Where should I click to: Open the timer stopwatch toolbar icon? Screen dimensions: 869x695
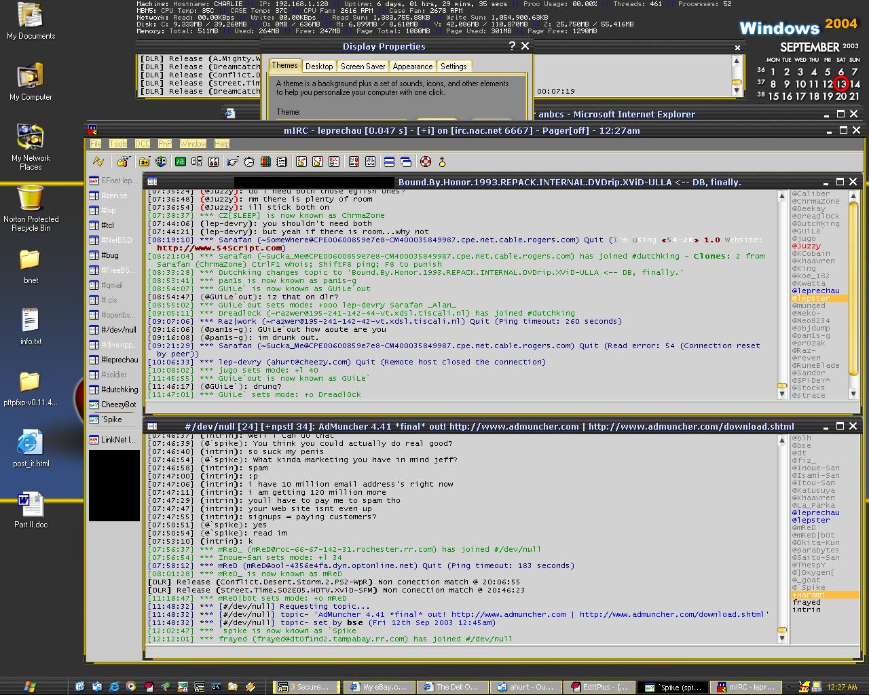[x=249, y=162]
